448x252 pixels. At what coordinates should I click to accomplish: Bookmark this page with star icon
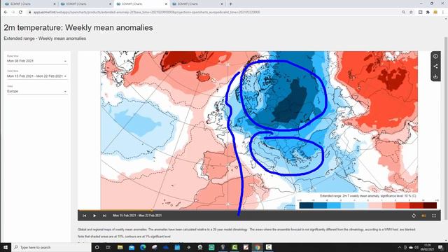411,12
